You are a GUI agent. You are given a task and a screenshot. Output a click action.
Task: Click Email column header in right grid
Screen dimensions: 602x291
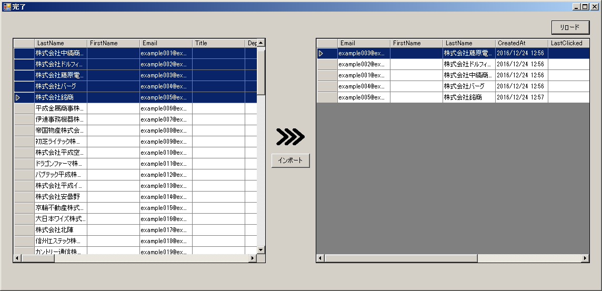[x=364, y=43]
